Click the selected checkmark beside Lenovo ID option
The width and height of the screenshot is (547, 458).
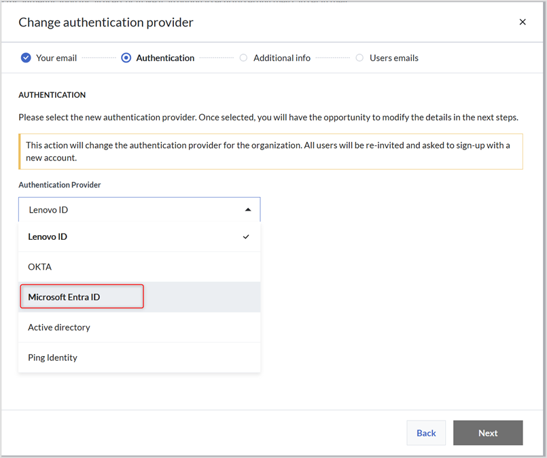coord(246,237)
